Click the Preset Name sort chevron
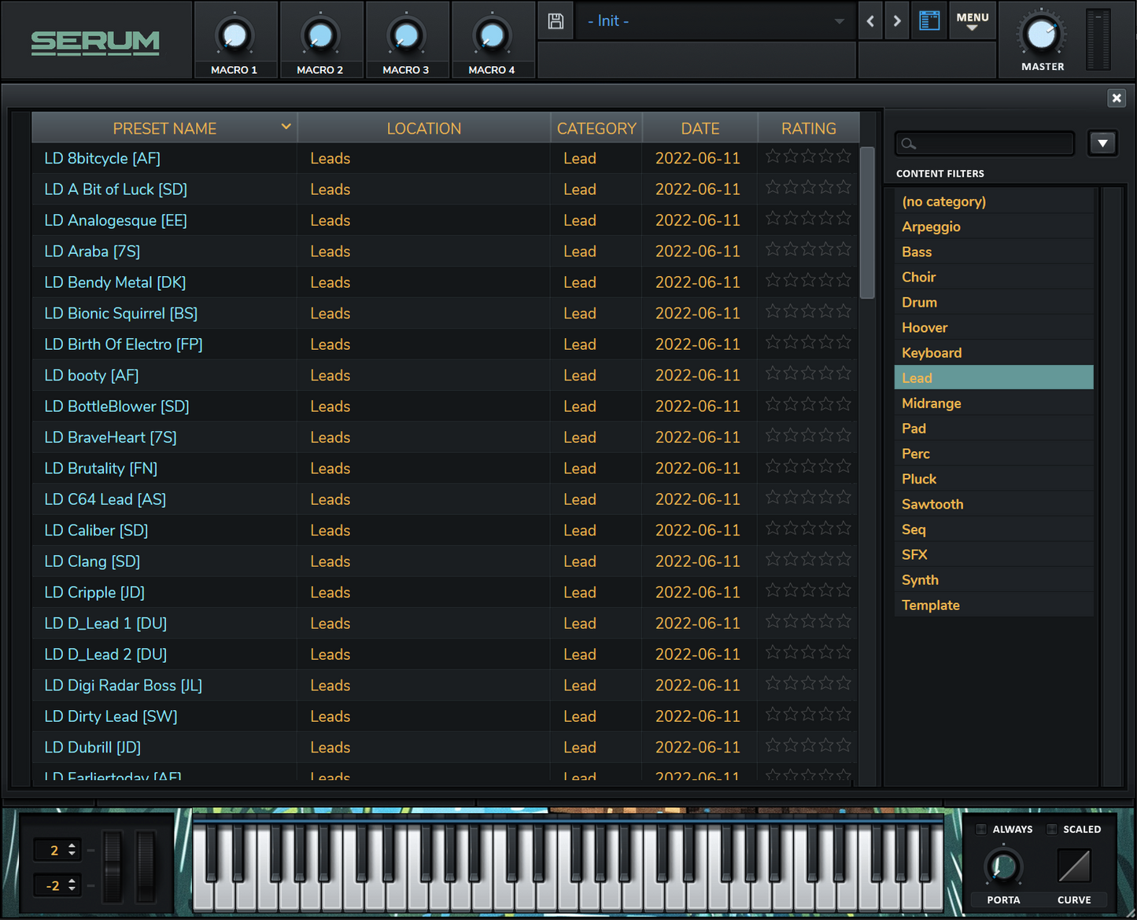Screen dimensions: 1137x920 286,127
